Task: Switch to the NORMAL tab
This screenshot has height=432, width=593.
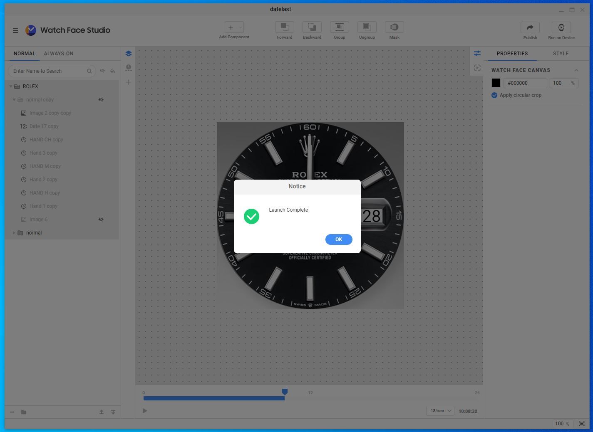Action: pyautogui.click(x=25, y=54)
